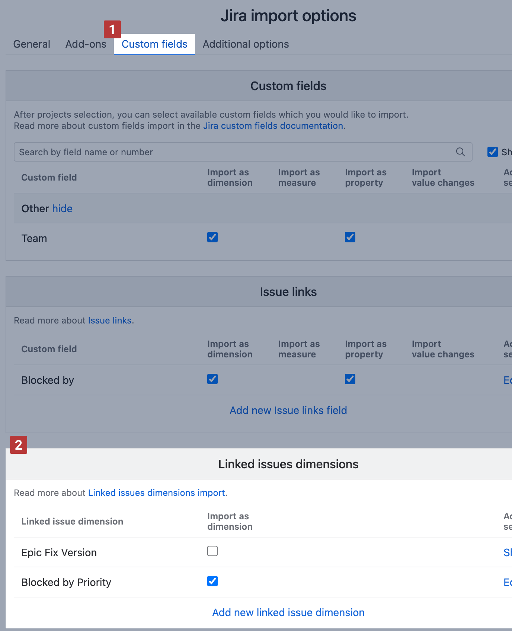
Task: Open Jira custom fields documentation link
Action: pyautogui.click(x=273, y=126)
